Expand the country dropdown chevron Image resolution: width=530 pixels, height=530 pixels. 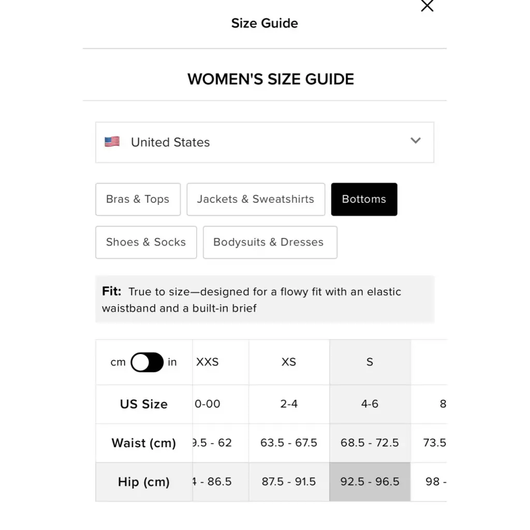[416, 141]
